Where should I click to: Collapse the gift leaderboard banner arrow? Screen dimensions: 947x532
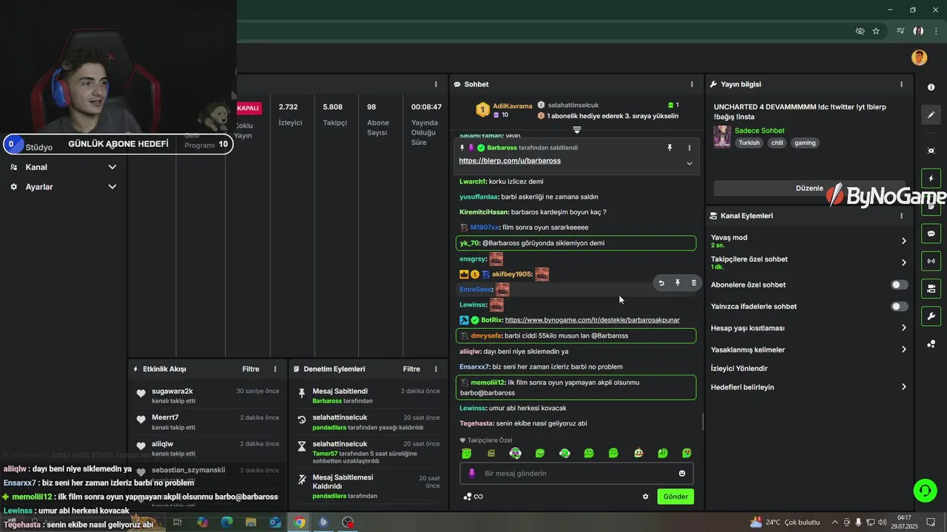click(x=577, y=130)
